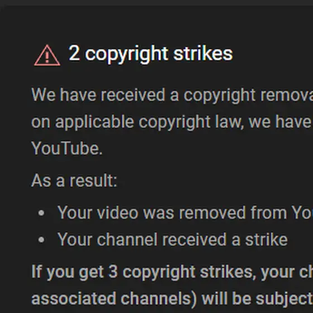Click the number "2" in the heading
The width and height of the screenshot is (313, 313).
click(x=74, y=53)
